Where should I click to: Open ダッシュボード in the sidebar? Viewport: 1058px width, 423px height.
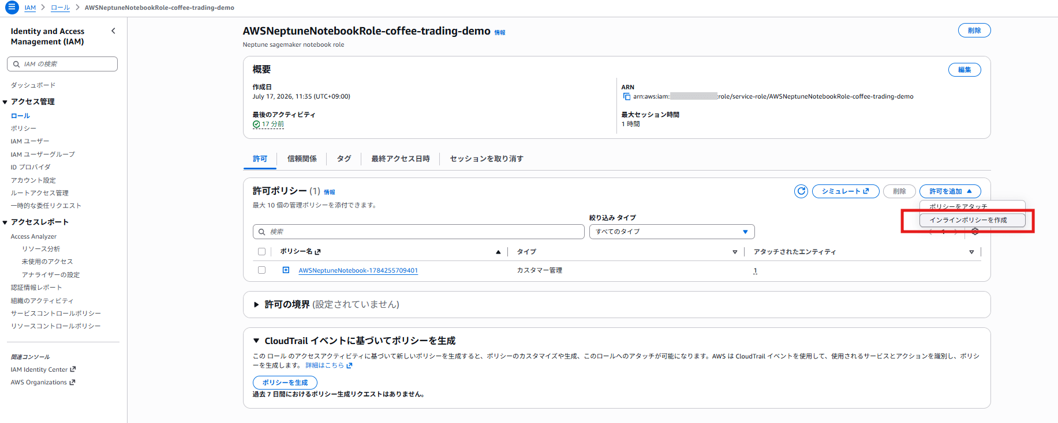(33, 85)
